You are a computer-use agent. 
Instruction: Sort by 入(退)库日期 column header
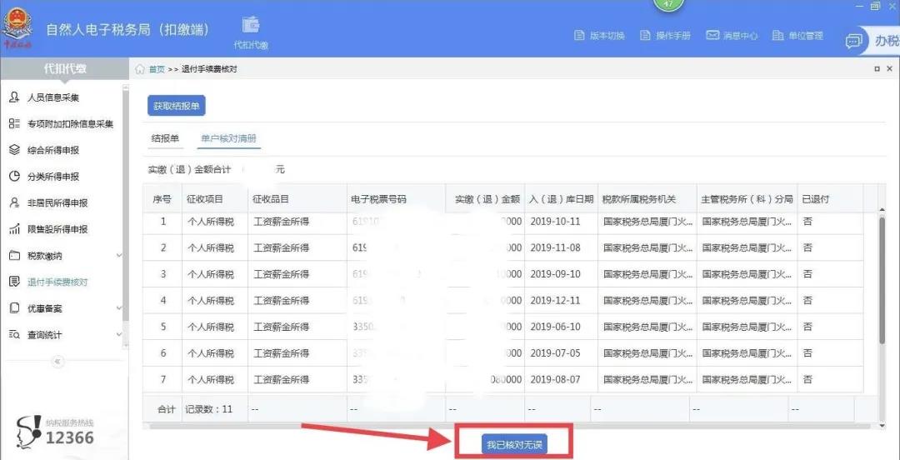pyautogui.click(x=561, y=199)
